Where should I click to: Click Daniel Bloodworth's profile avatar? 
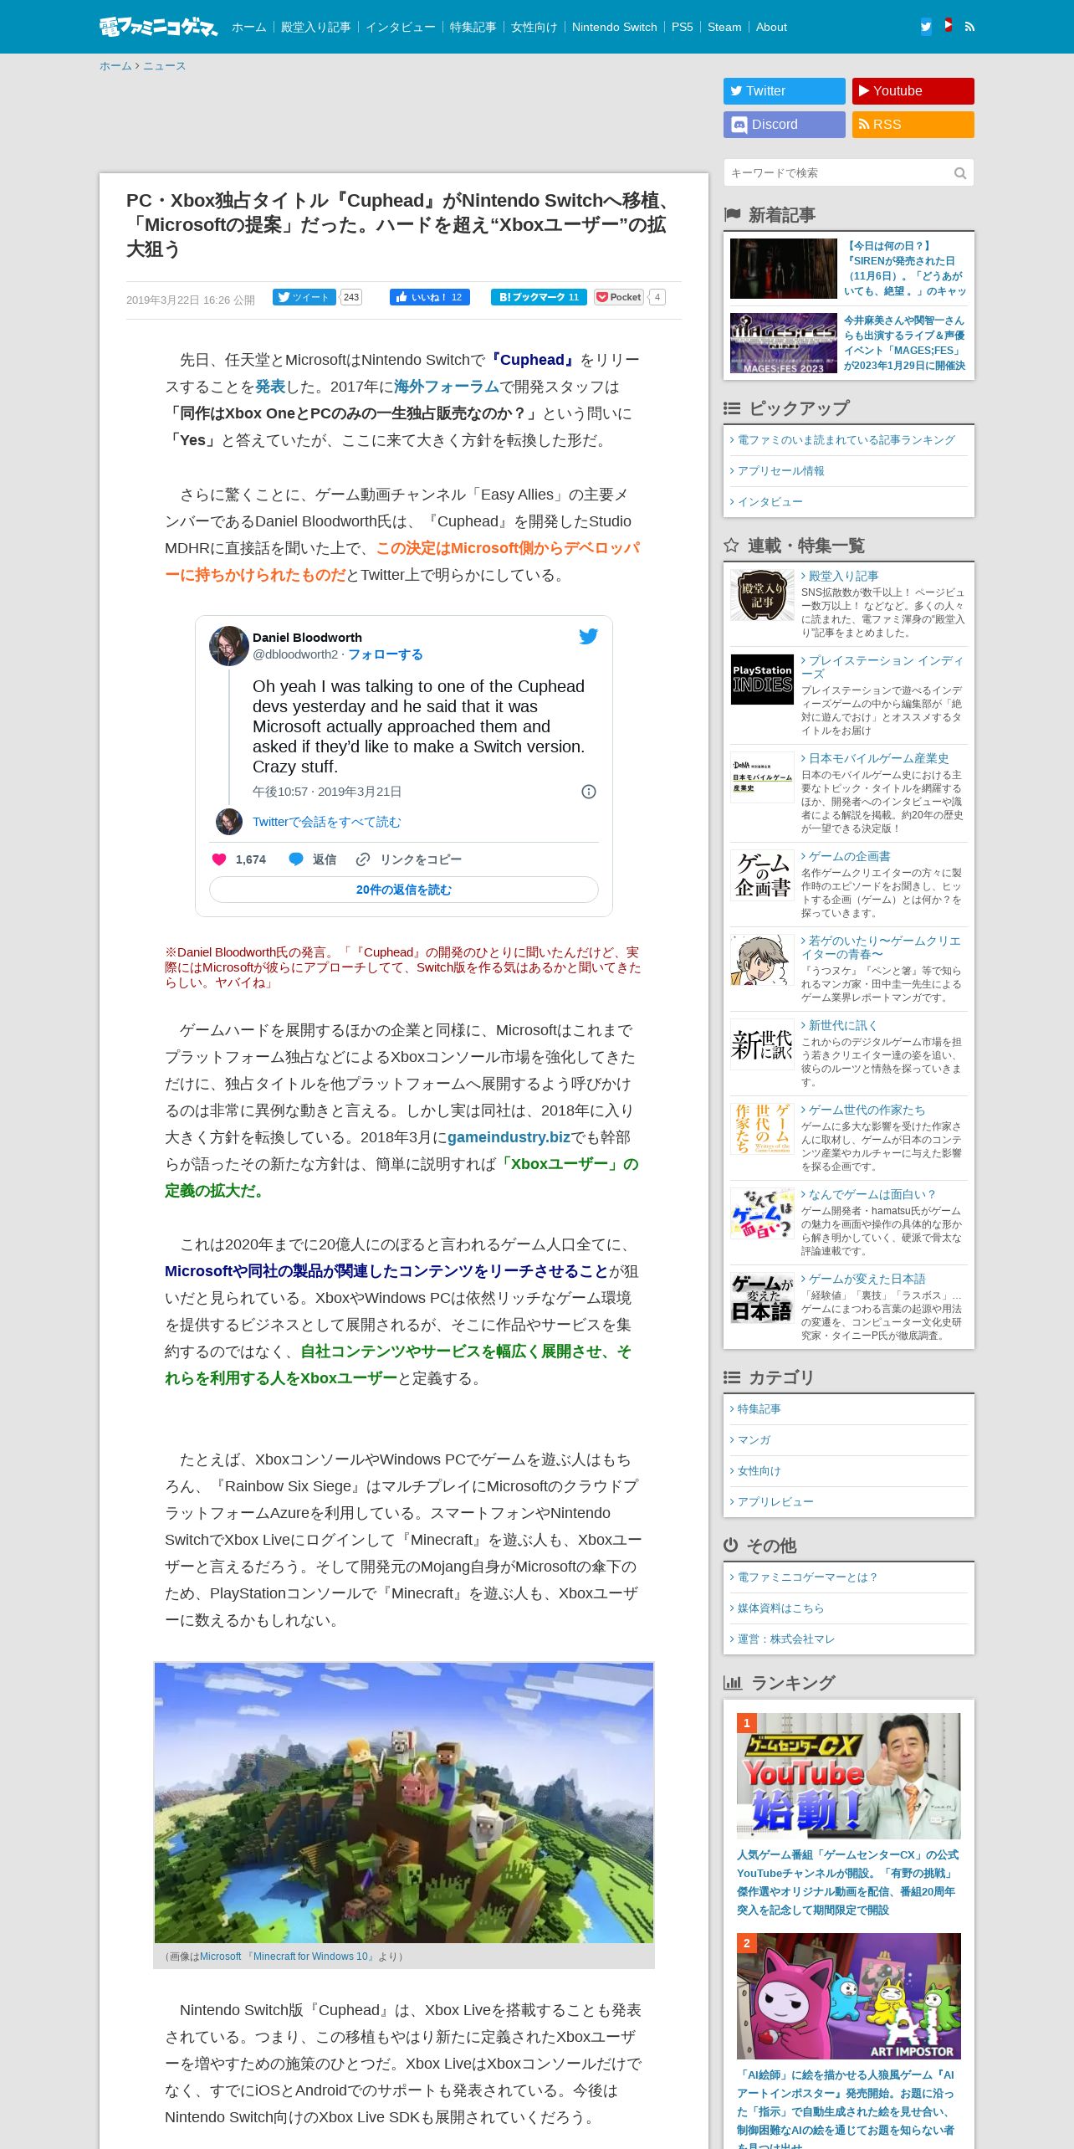pos(229,646)
